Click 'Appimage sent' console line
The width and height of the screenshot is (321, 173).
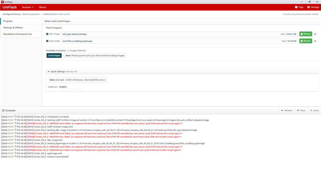coord(31,153)
